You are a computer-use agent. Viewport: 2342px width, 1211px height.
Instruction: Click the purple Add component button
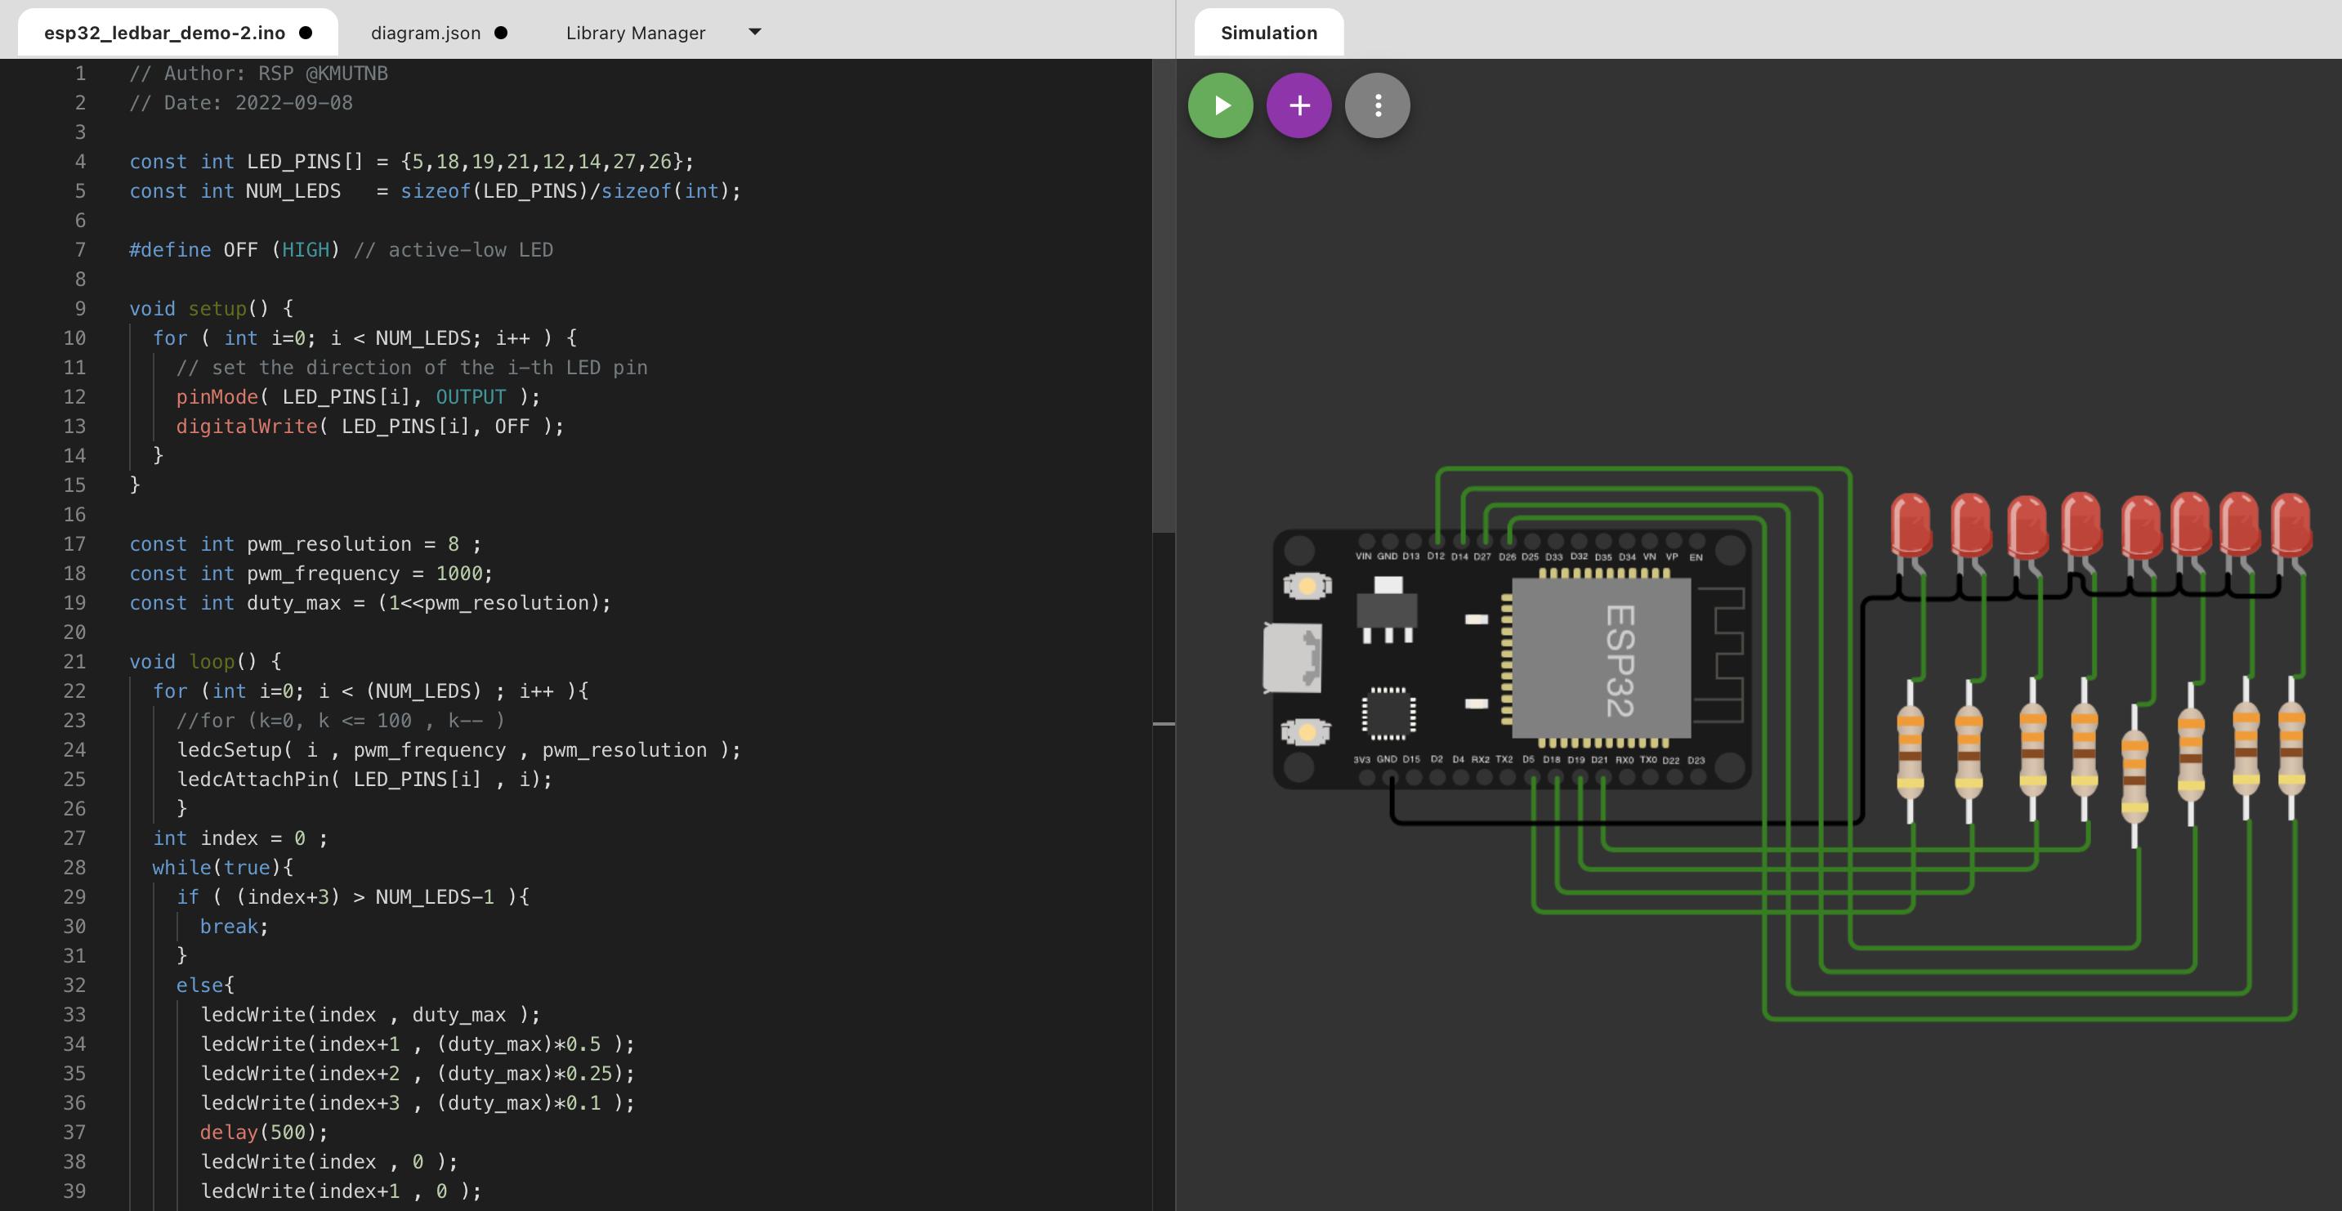pos(1297,105)
